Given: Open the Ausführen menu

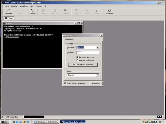Looking at the screenshot, I should [24, 6].
